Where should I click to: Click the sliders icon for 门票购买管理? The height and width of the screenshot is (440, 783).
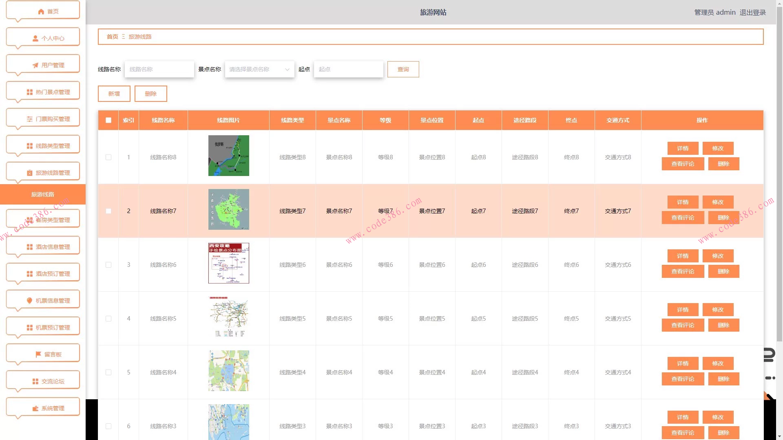coord(29,119)
